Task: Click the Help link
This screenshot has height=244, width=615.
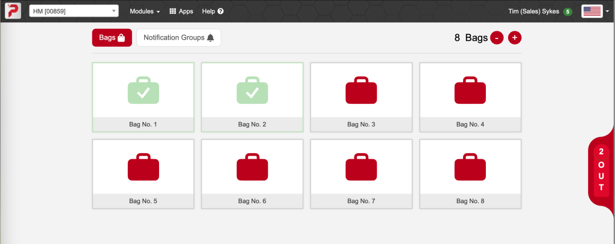Action: point(213,11)
